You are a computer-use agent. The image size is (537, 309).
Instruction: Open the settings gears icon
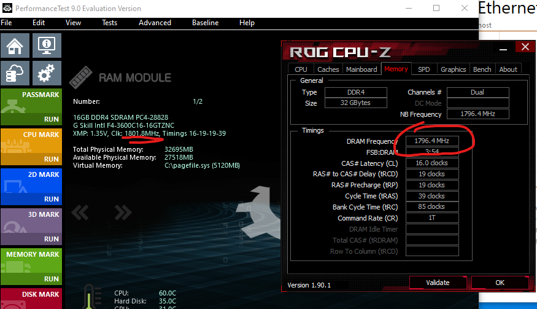point(45,74)
